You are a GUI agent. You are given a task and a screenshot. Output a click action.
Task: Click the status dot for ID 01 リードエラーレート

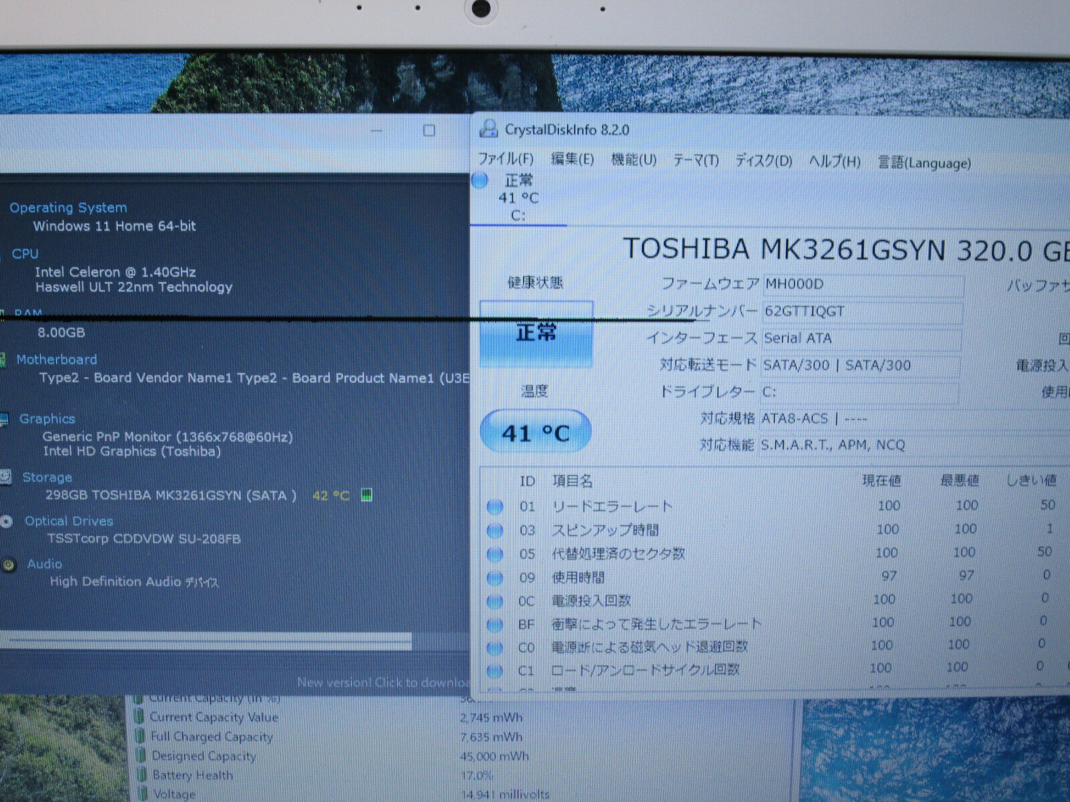click(495, 507)
